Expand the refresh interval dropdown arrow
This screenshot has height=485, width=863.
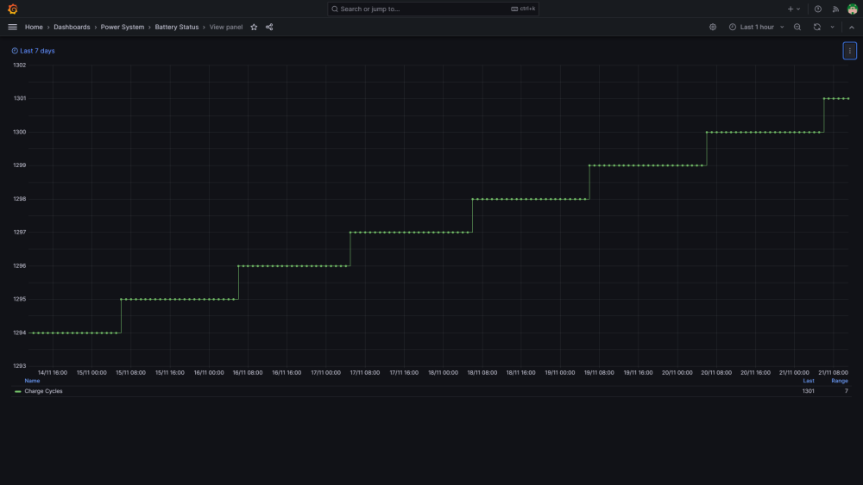click(x=832, y=27)
